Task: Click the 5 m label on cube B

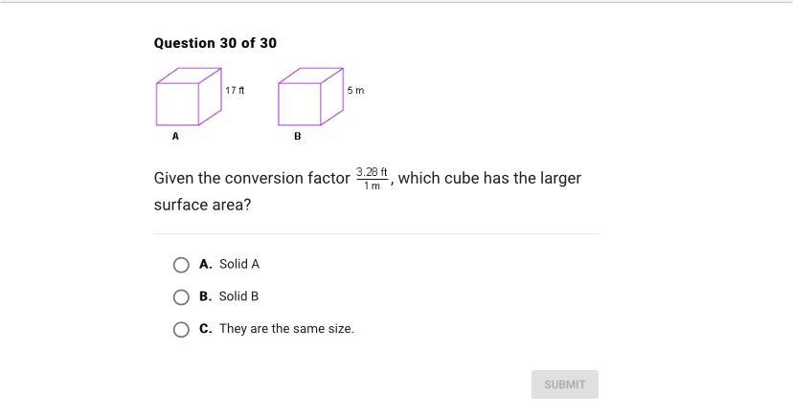Action: point(355,91)
